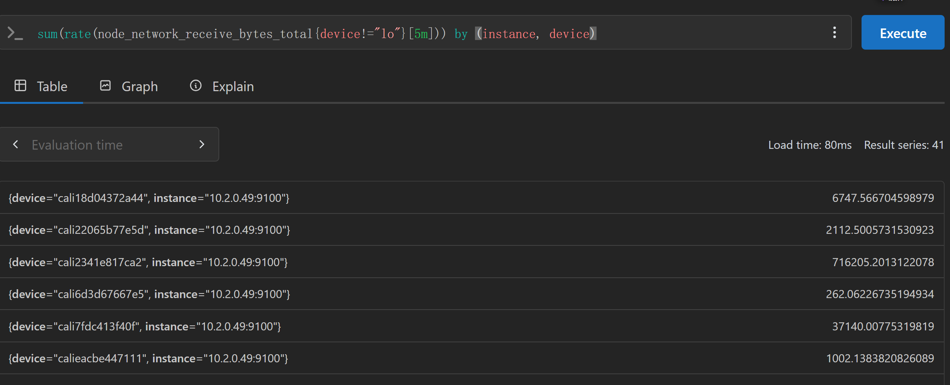Select the cali7fdc413f40f device series row
950x385 pixels.
[472, 326]
